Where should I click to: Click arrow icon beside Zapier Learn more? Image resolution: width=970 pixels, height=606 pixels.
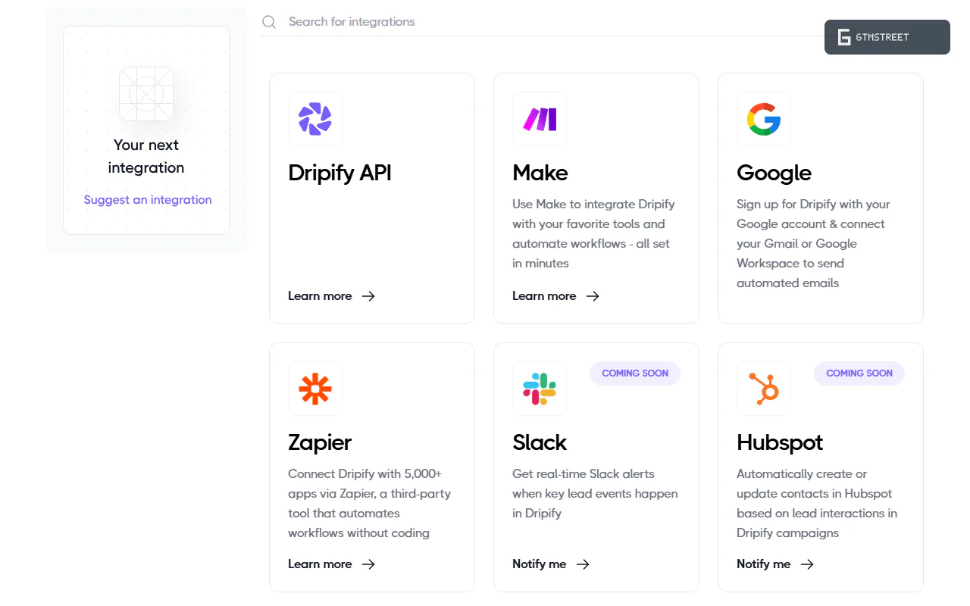tap(368, 564)
